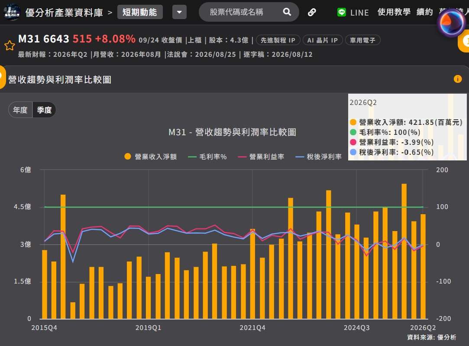Click the magnifier search icon
469x346 pixels.
[x=287, y=12]
